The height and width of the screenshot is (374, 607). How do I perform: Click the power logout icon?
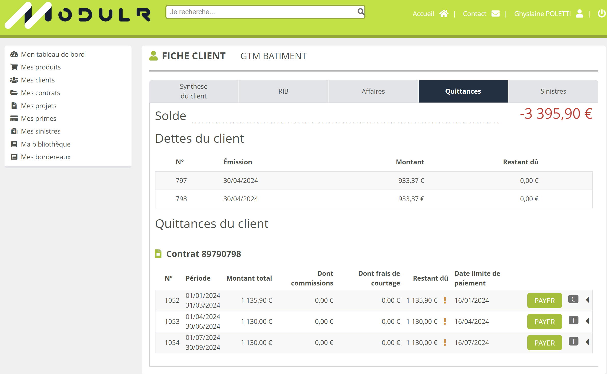click(601, 13)
